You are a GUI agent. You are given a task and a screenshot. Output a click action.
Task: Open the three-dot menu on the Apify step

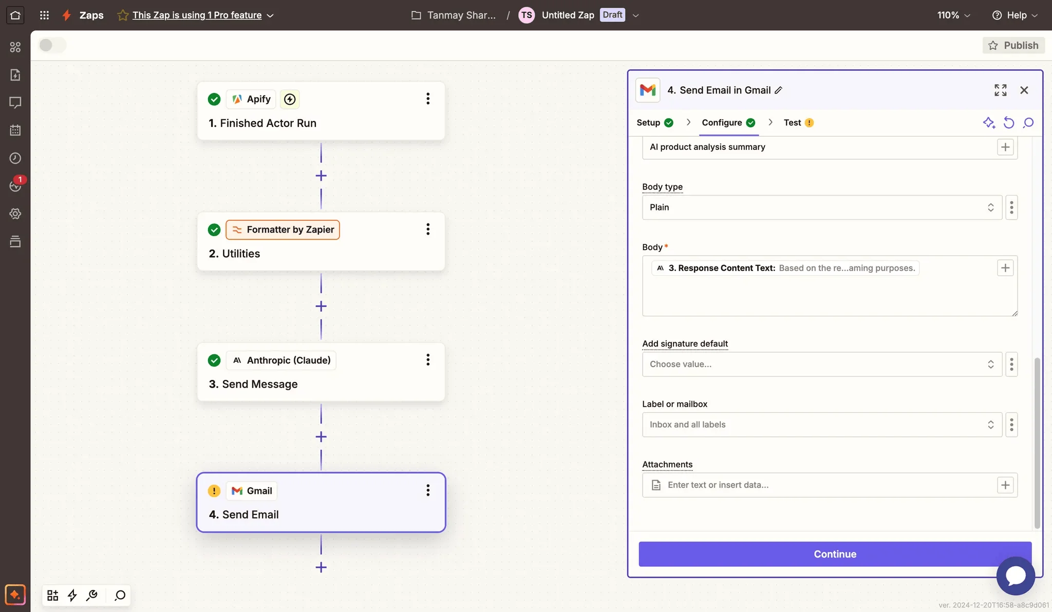[x=427, y=99]
